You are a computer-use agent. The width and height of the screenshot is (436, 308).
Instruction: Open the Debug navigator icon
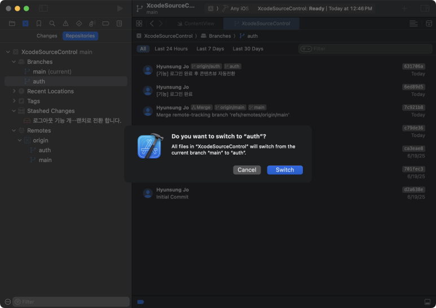(93, 24)
